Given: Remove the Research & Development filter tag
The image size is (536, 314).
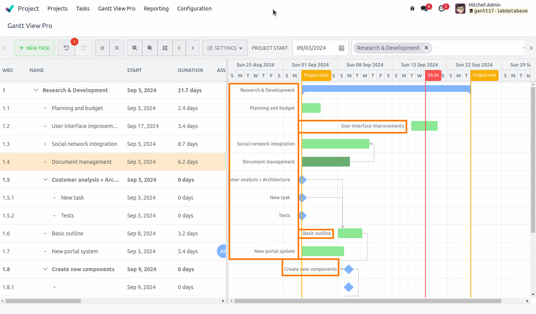Looking at the screenshot, I should [x=426, y=48].
